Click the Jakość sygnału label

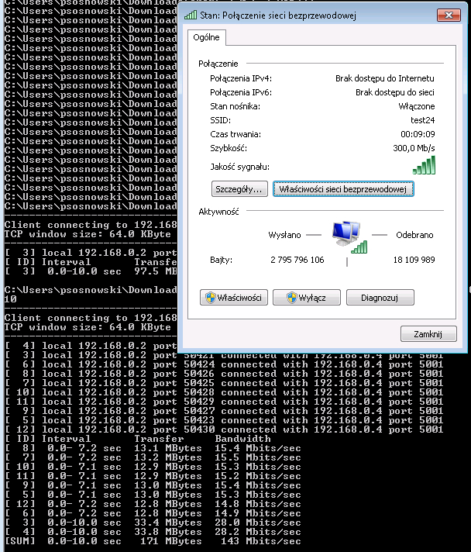(240, 167)
